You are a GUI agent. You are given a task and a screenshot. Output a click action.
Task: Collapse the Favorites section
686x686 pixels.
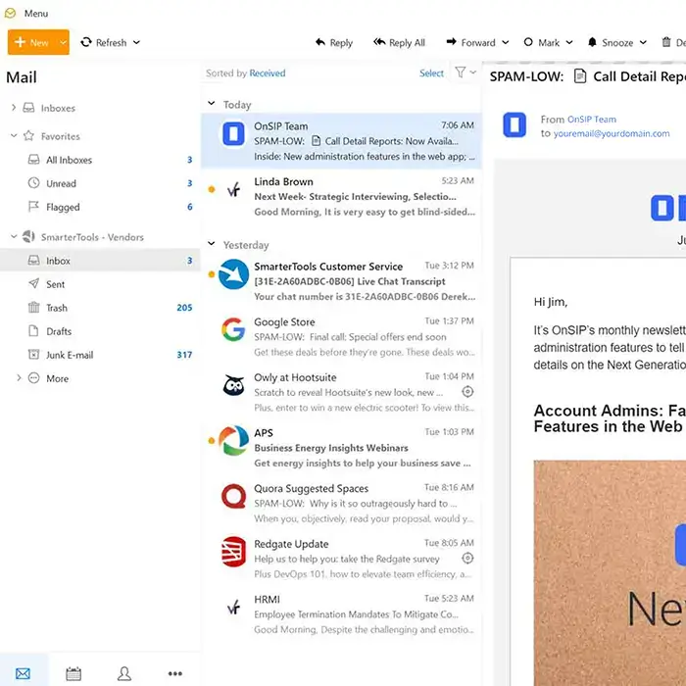click(14, 136)
